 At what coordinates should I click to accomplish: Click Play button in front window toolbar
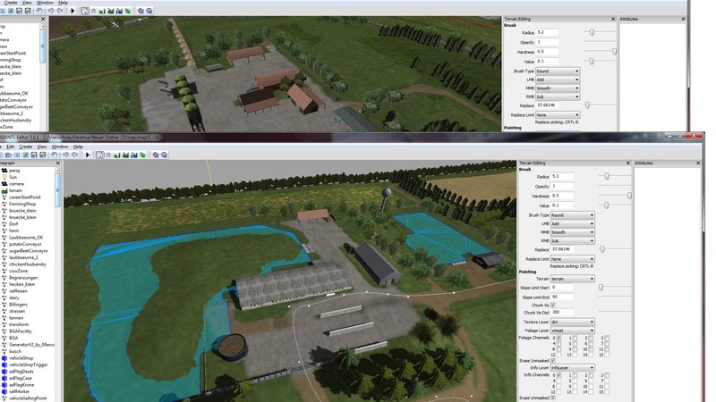point(87,155)
